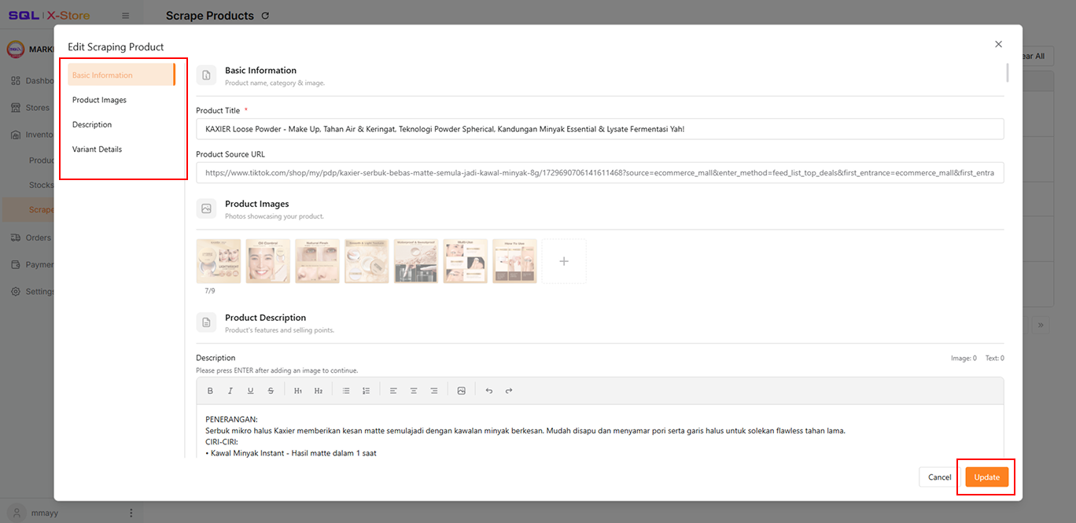Click the SQL X-Store logo
Screen dimensions: 1076x523
click(x=49, y=16)
